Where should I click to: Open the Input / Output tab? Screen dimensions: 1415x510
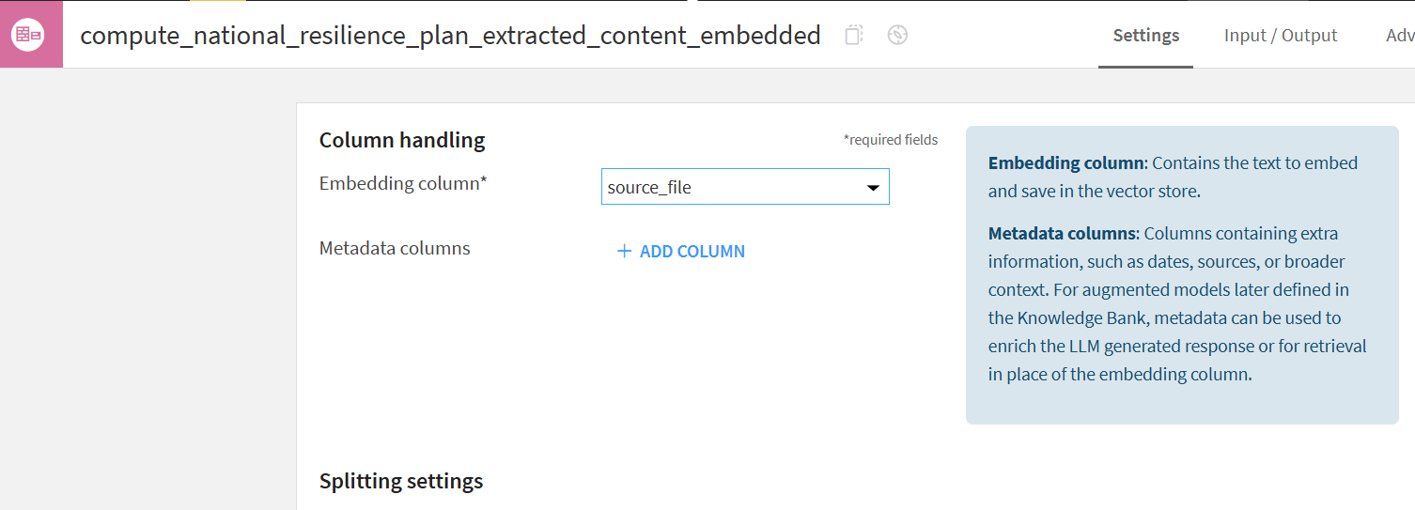[x=1280, y=36]
